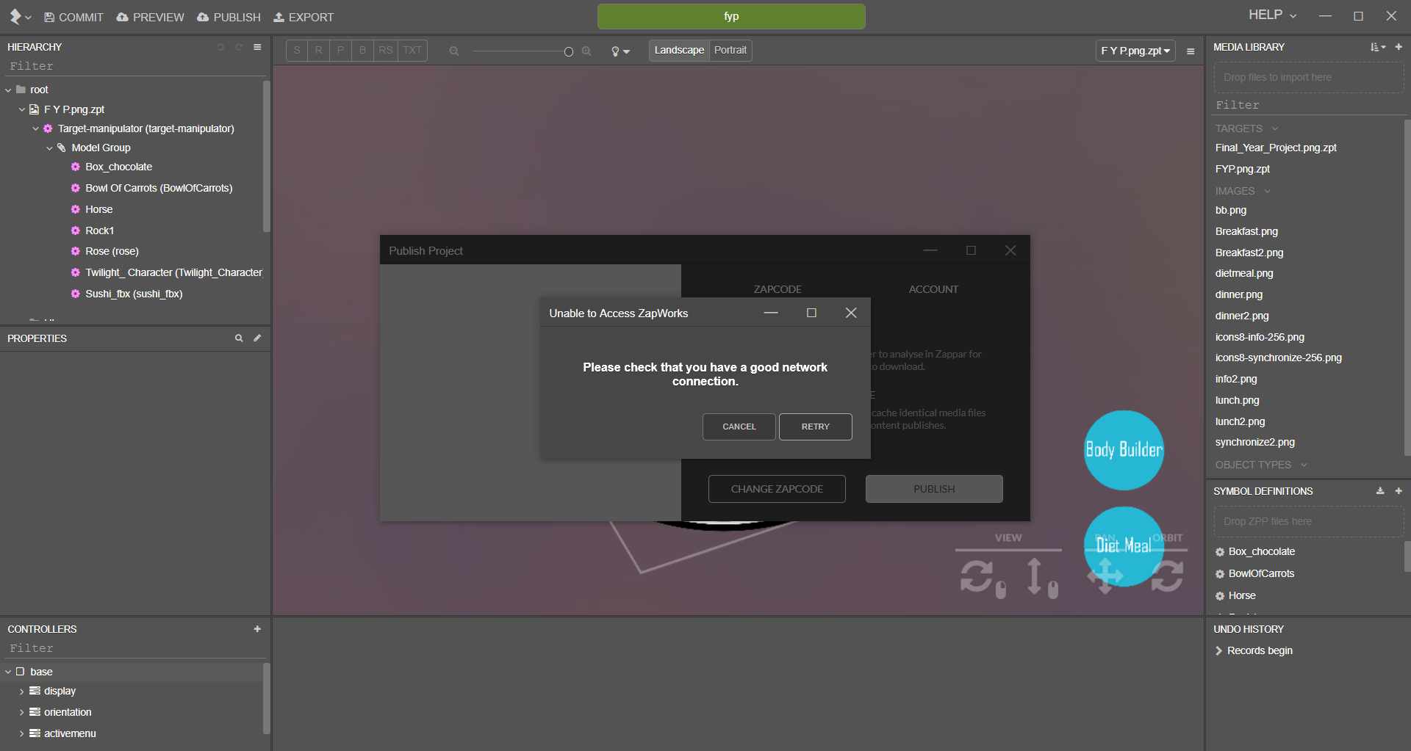1411x751 pixels.
Task: Expand the Records begin entry in Undo History
Action: coord(1219,650)
